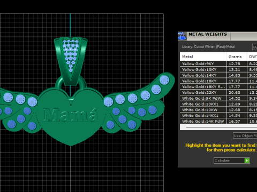Viewport: 257px width, 192px height.
Task: Click the Mamá engraved text on heart
Action: 71,115
